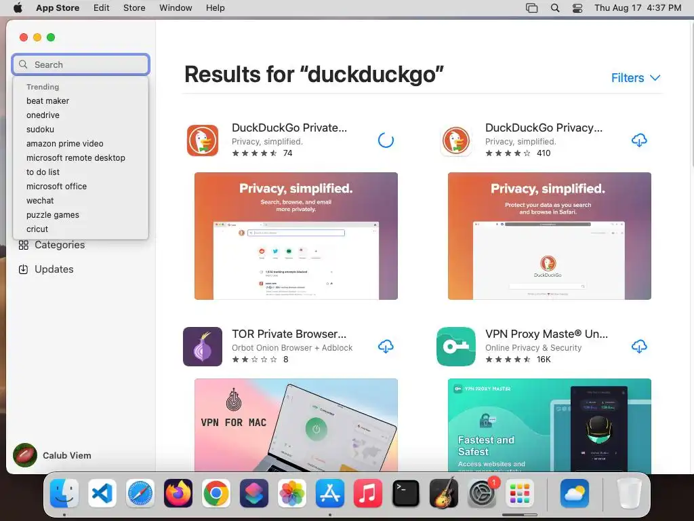This screenshot has width=694, height=521.
Task: Open Spotlight search in menu bar
Action: tap(555, 8)
